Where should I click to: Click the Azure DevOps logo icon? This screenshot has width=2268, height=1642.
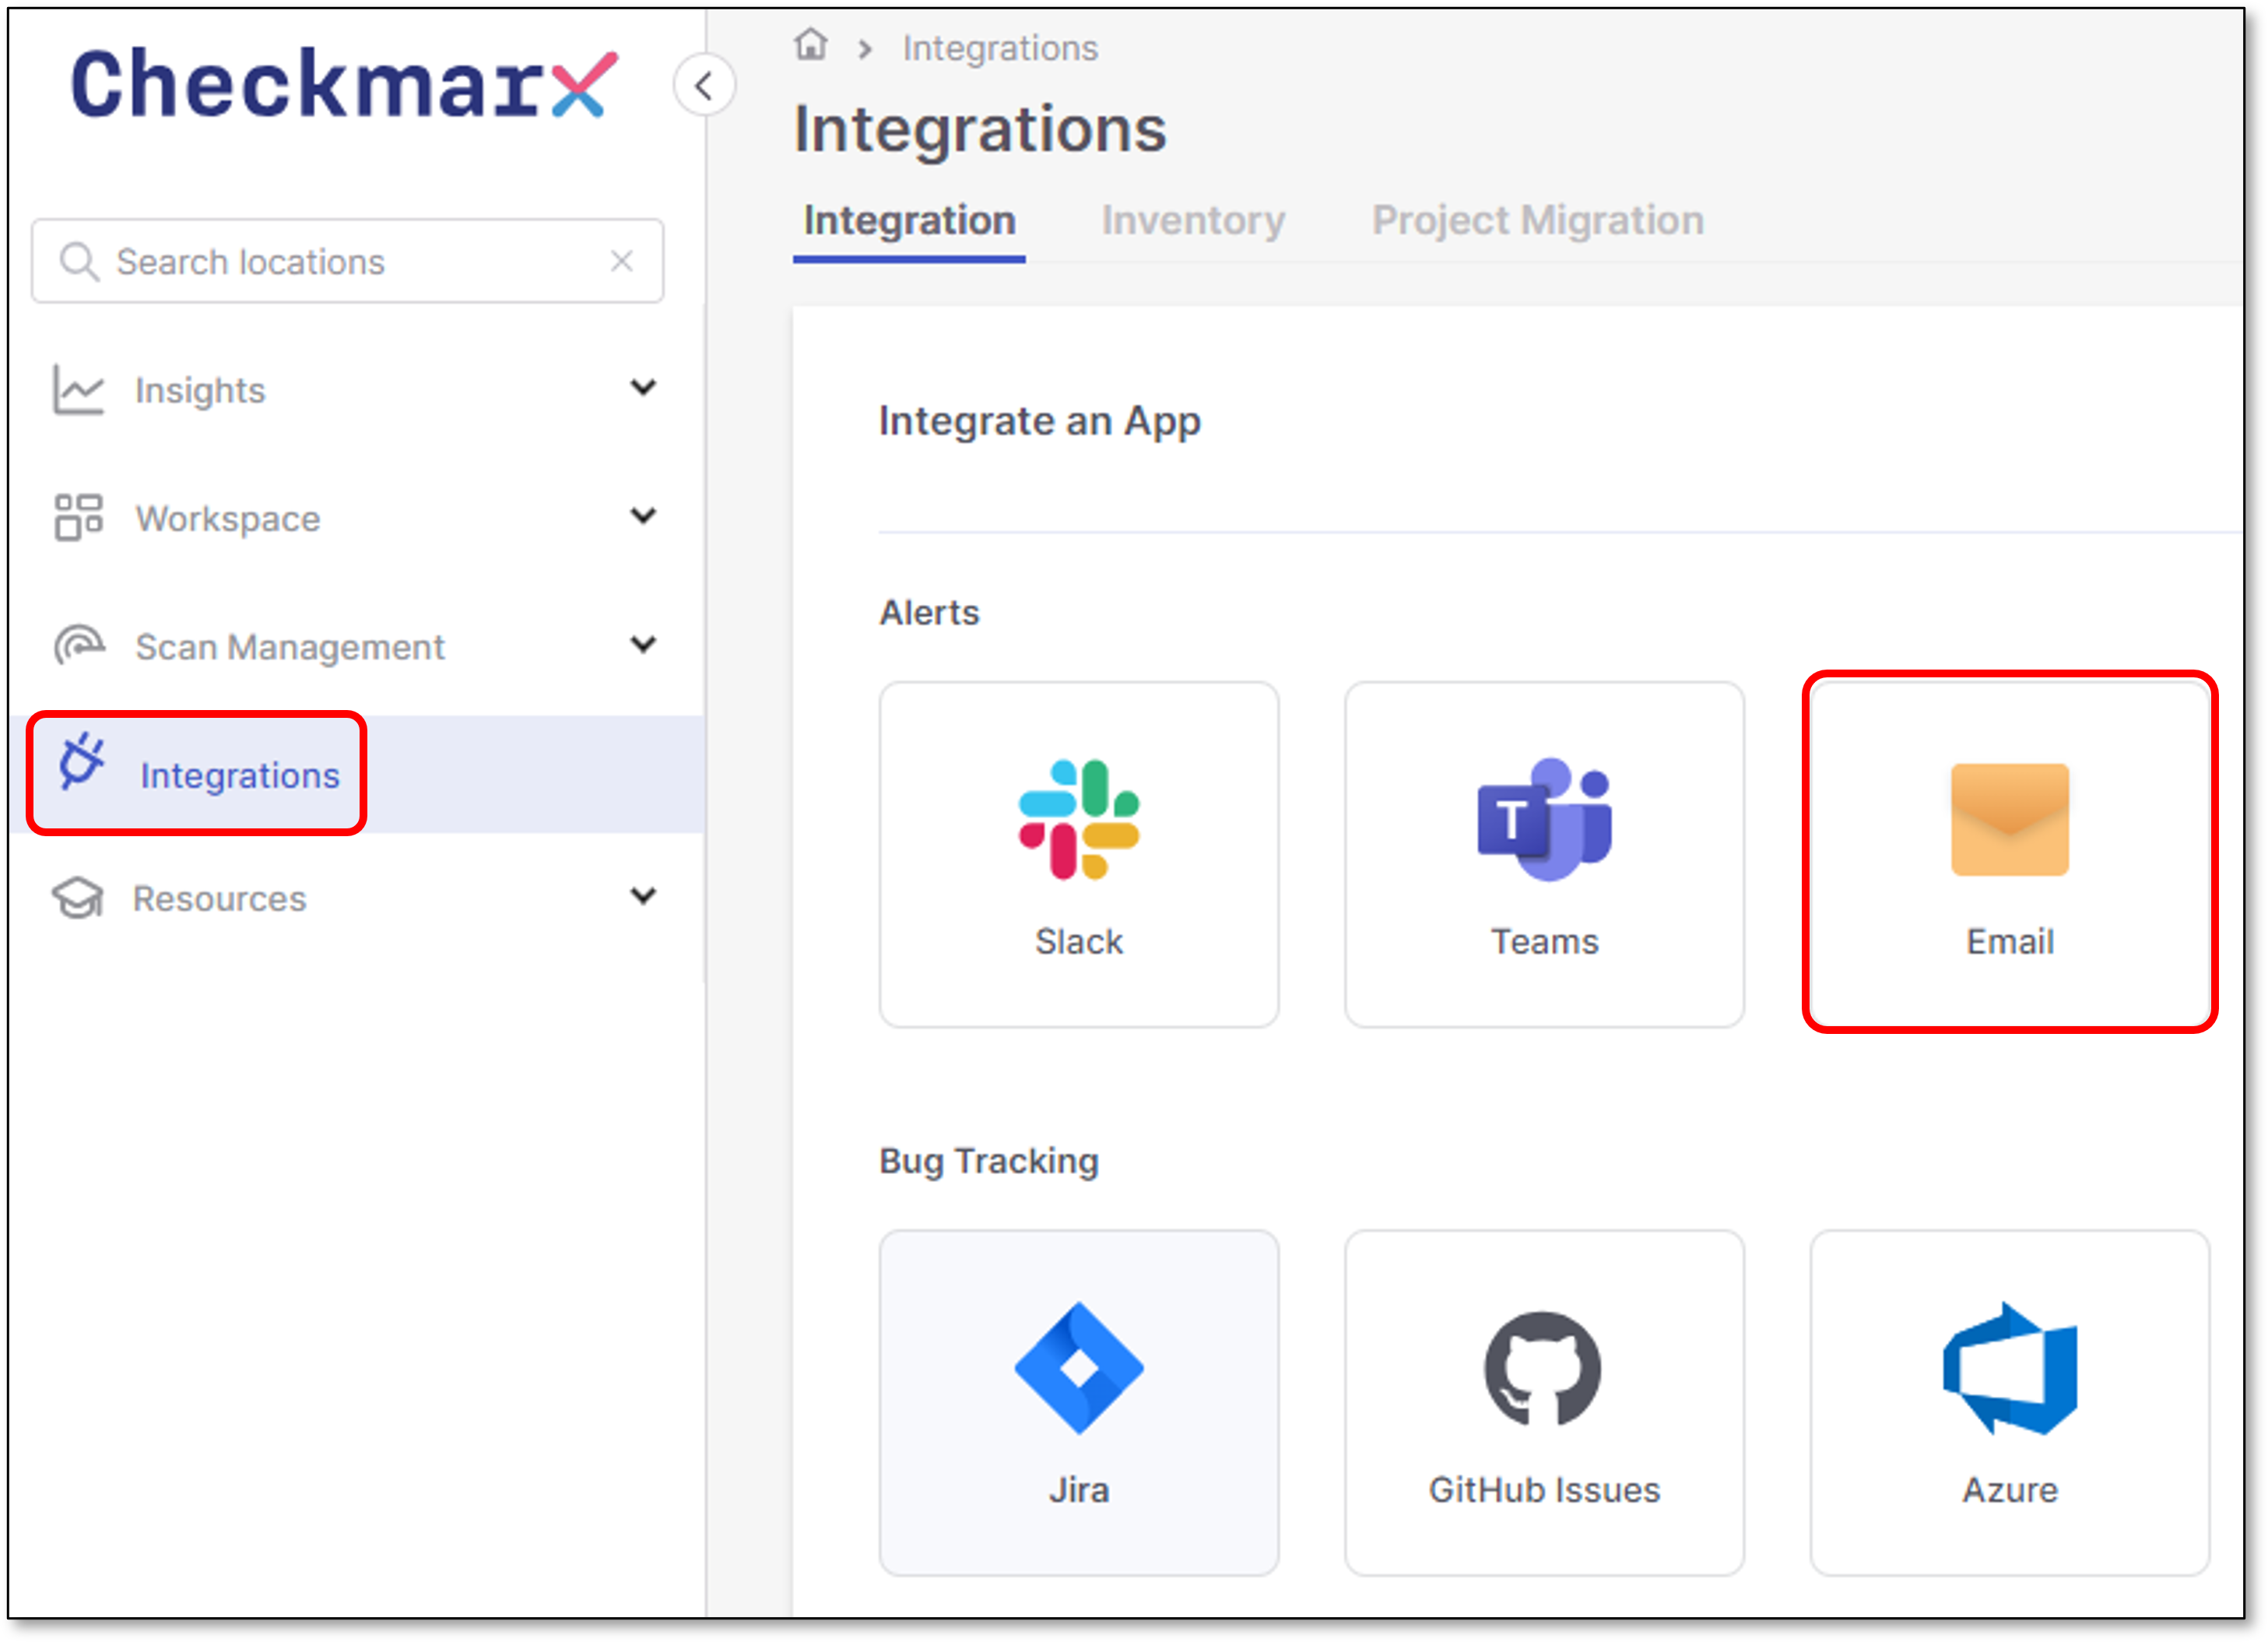[2010, 1368]
